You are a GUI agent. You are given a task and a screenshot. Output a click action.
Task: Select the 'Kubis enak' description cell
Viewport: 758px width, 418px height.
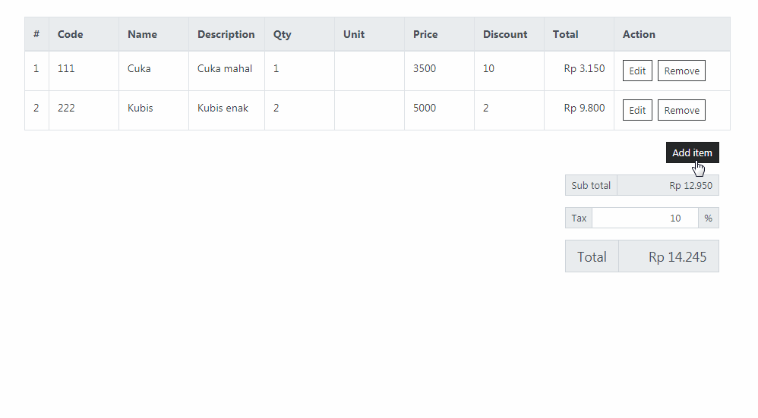click(x=223, y=108)
